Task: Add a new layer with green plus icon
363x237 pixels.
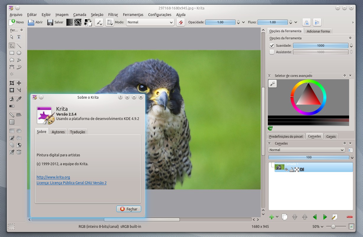Action: (x=272, y=217)
